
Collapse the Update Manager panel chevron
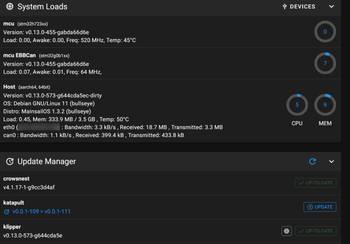point(331,161)
